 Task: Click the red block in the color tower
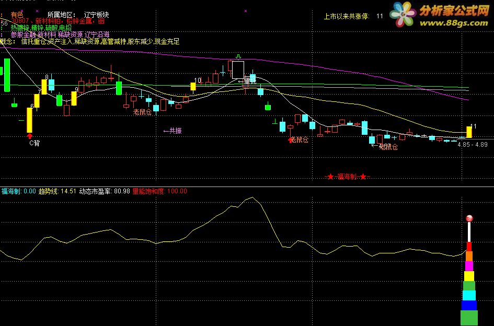tap(469, 247)
